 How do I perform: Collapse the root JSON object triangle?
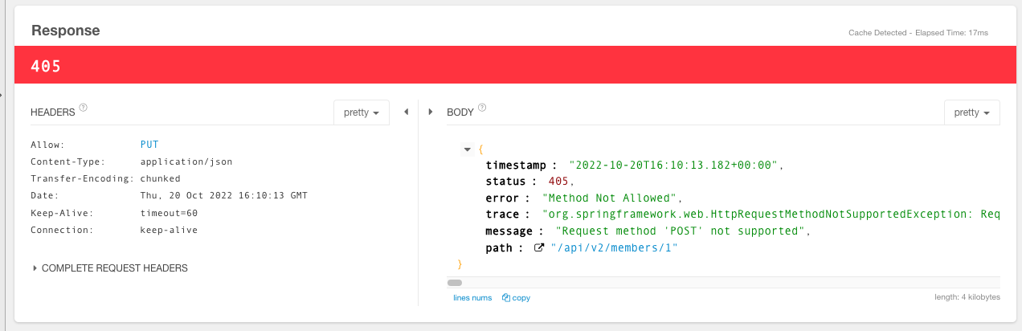[468, 149]
